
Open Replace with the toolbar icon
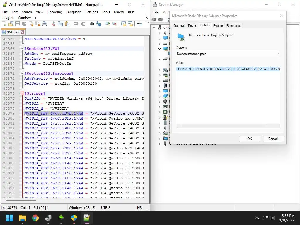98,24
